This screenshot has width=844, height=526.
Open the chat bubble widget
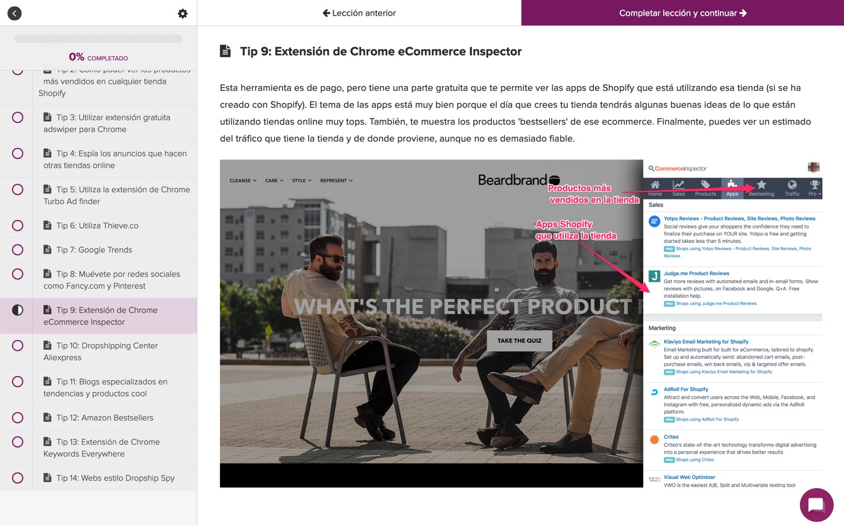[816, 505]
